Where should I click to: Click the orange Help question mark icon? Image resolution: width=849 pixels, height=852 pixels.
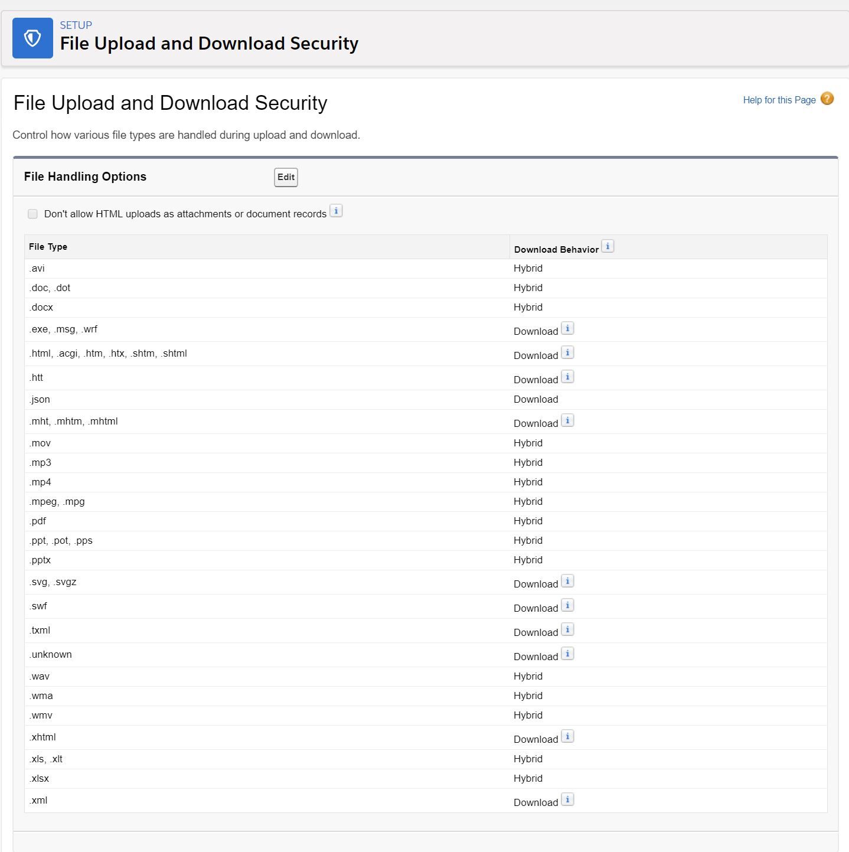pos(827,99)
